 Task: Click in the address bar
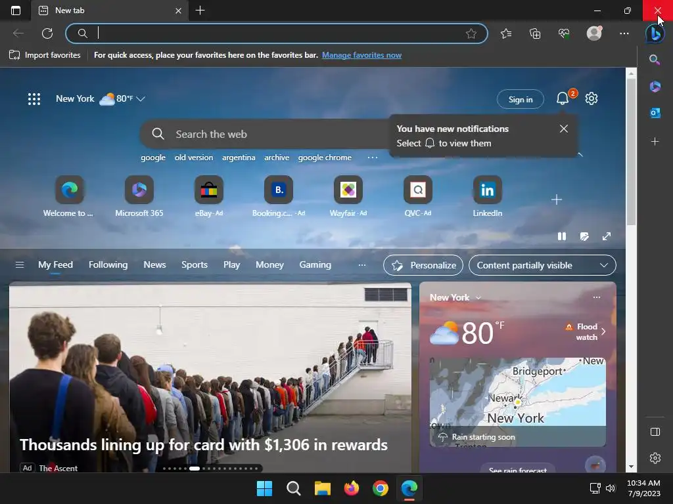(277, 33)
